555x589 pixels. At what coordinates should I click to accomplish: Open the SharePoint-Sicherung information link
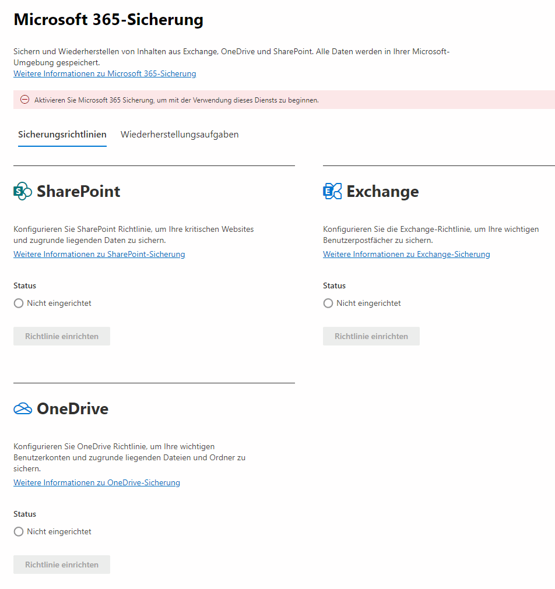point(99,254)
